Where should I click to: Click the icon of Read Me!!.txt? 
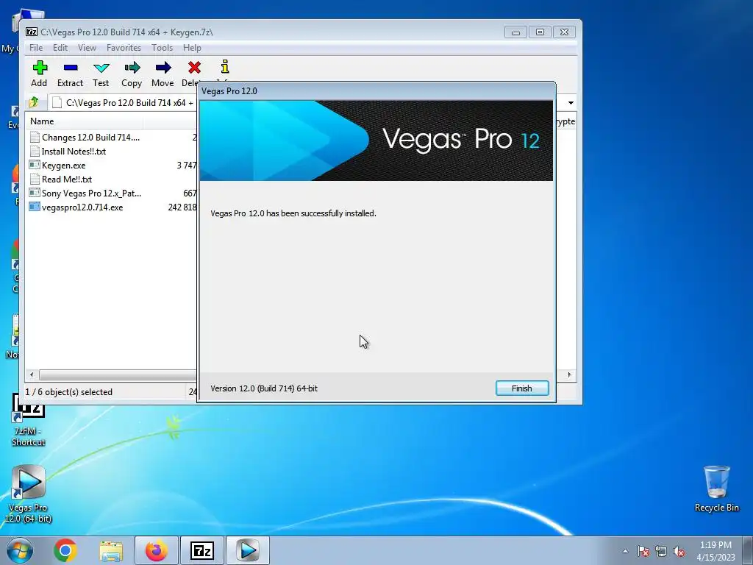[34, 180]
